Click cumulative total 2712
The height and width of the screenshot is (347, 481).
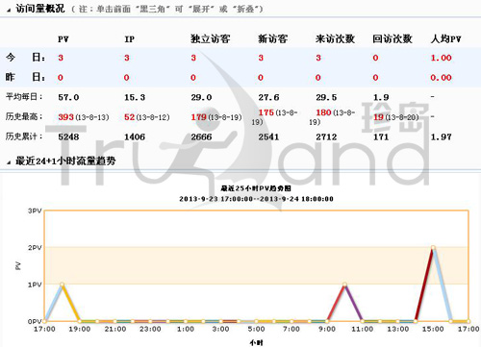326,136
